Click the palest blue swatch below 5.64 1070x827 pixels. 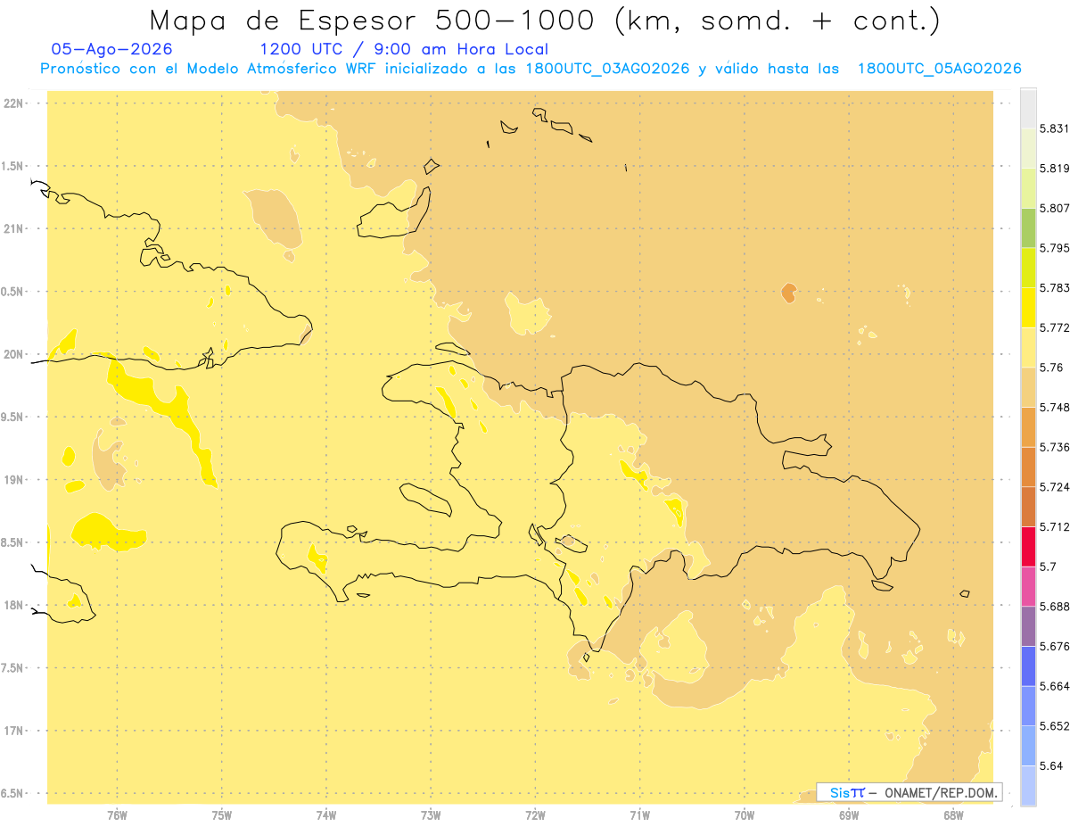1028,786
